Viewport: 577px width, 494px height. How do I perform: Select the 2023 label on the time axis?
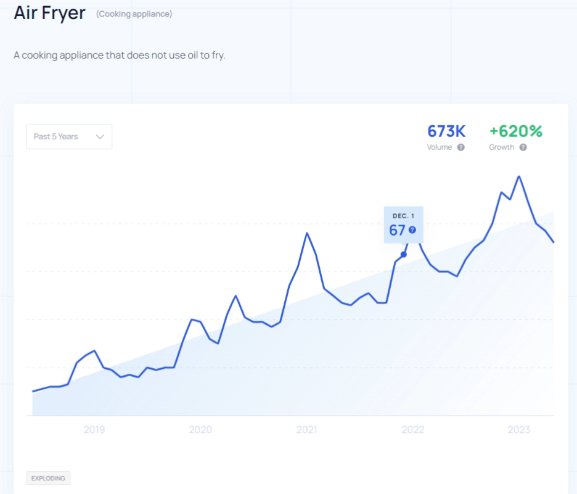[518, 430]
